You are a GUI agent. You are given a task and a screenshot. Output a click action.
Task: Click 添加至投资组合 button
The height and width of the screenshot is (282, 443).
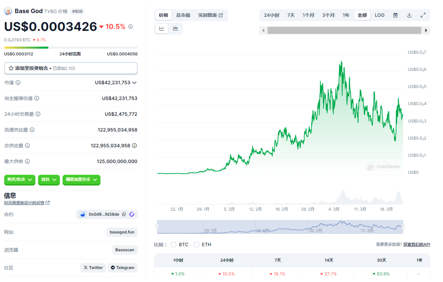click(71, 68)
